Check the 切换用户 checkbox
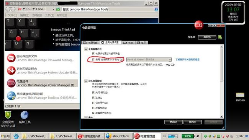Screen dimensions: 249x140 click(93, 103)
